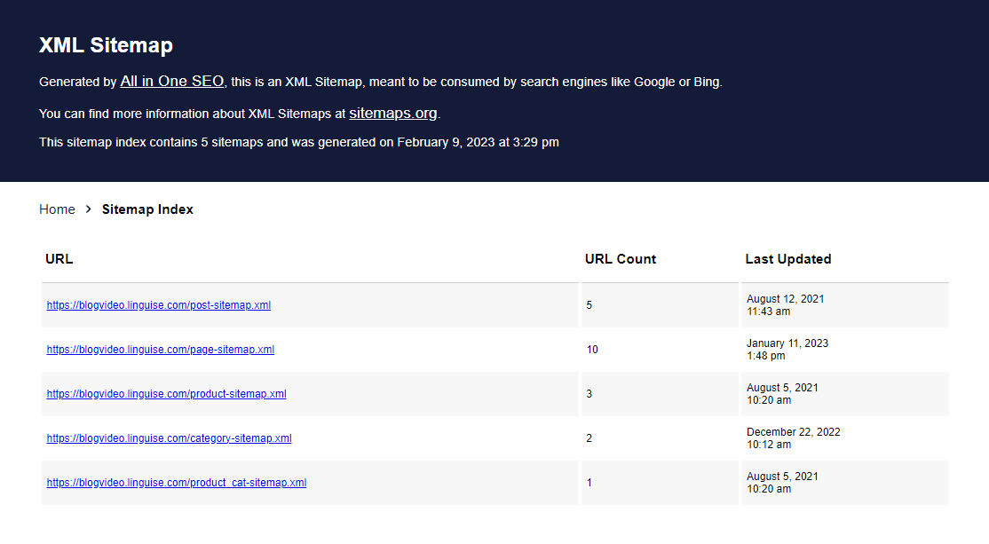
Task: Click URL count 2 in category-sitemap row
Action: click(x=589, y=438)
